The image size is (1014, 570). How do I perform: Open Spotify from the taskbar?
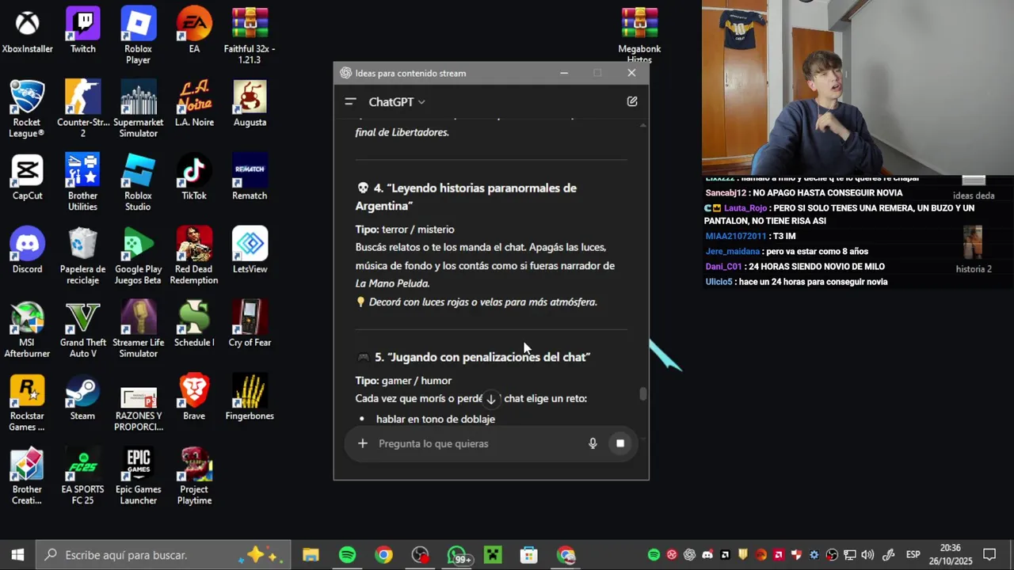347,555
